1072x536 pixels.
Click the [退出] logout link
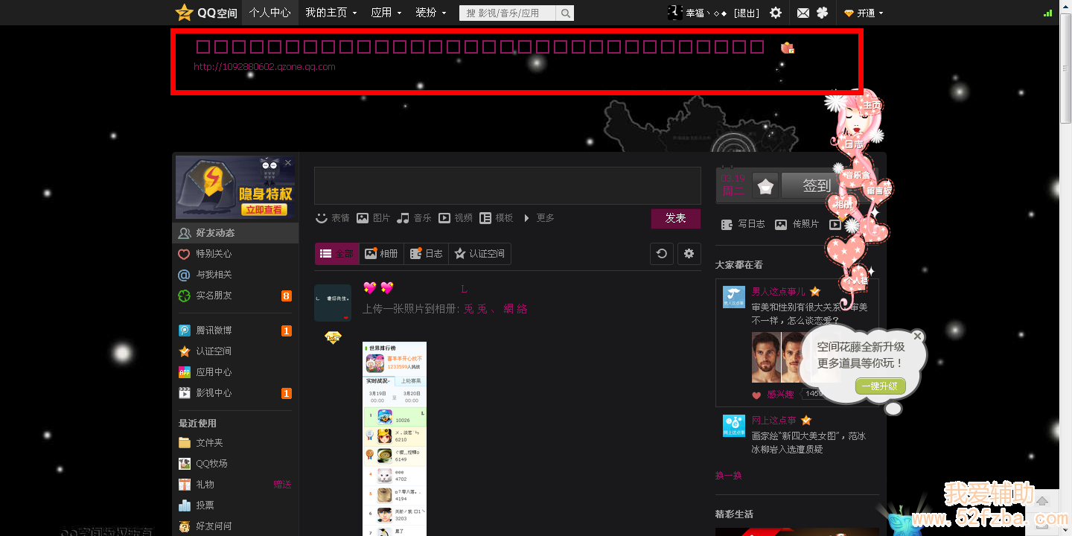click(x=747, y=13)
